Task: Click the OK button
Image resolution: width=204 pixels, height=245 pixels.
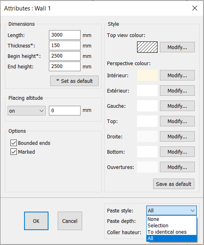Action: tap(36, 221)
